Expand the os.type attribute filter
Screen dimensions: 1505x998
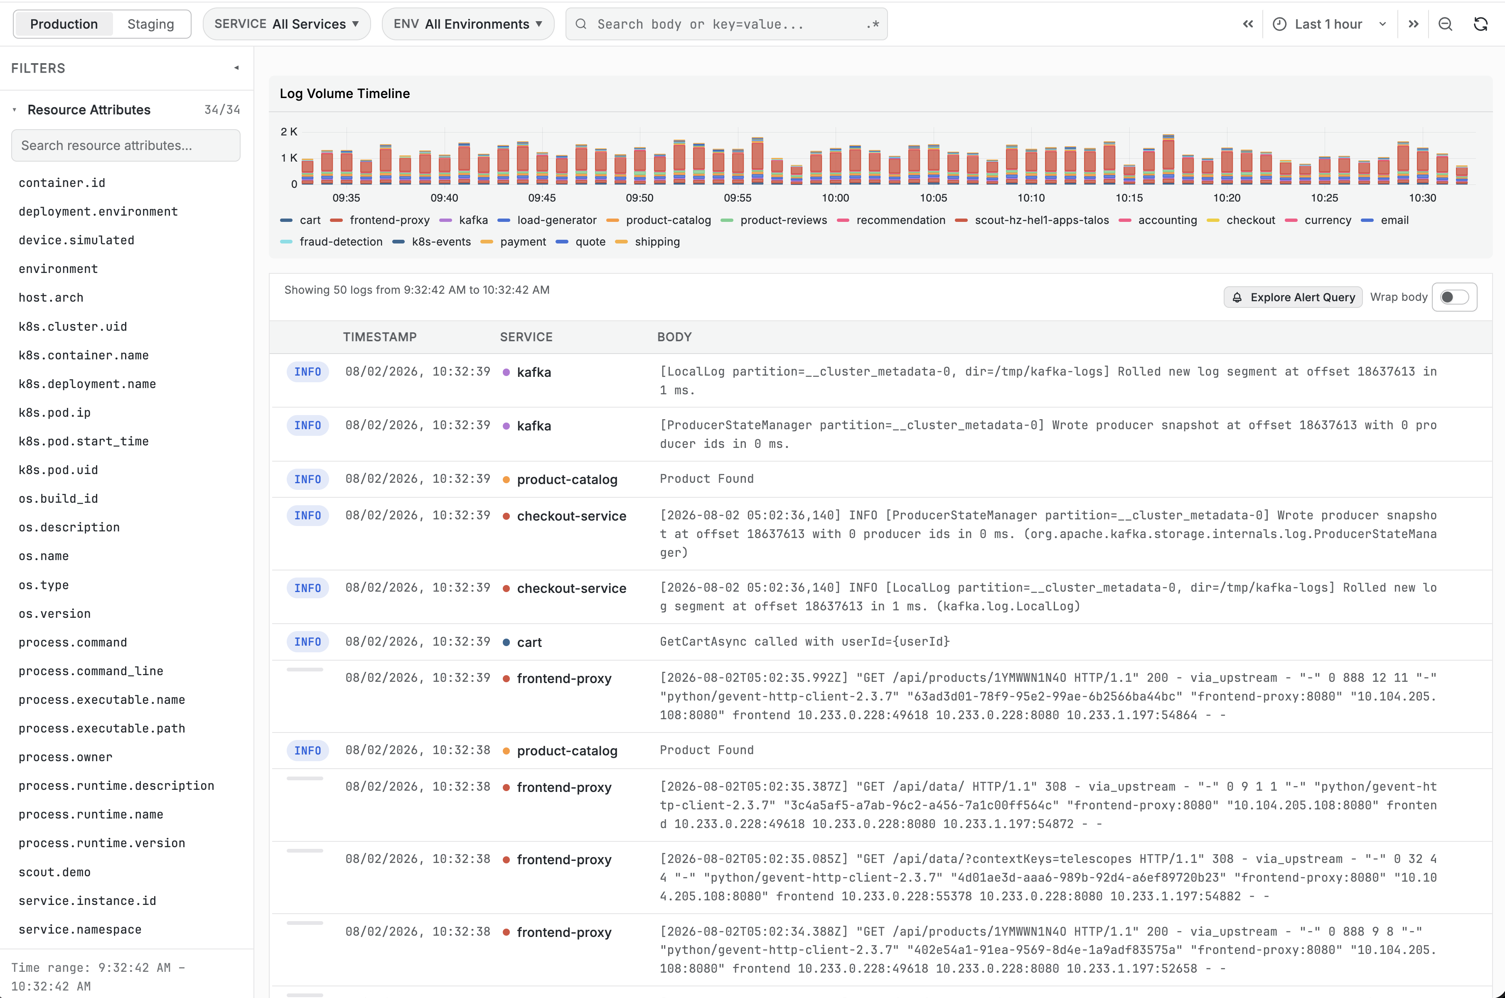pos(44,585)
